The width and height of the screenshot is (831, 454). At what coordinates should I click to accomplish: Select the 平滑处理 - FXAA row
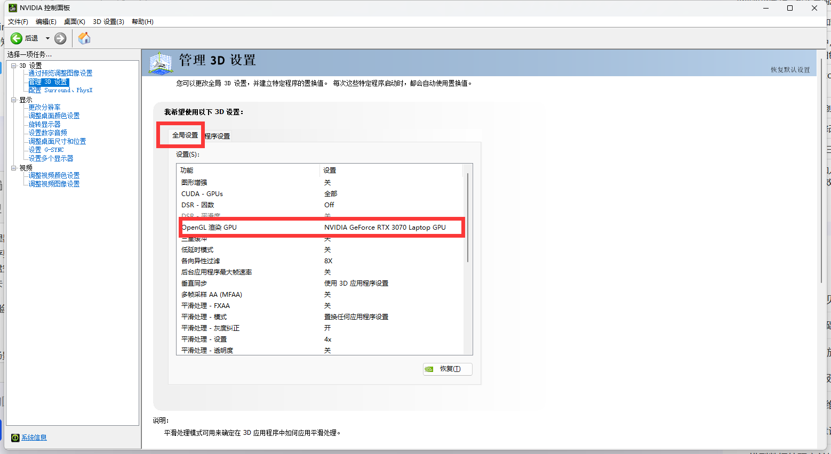[320, 306]
